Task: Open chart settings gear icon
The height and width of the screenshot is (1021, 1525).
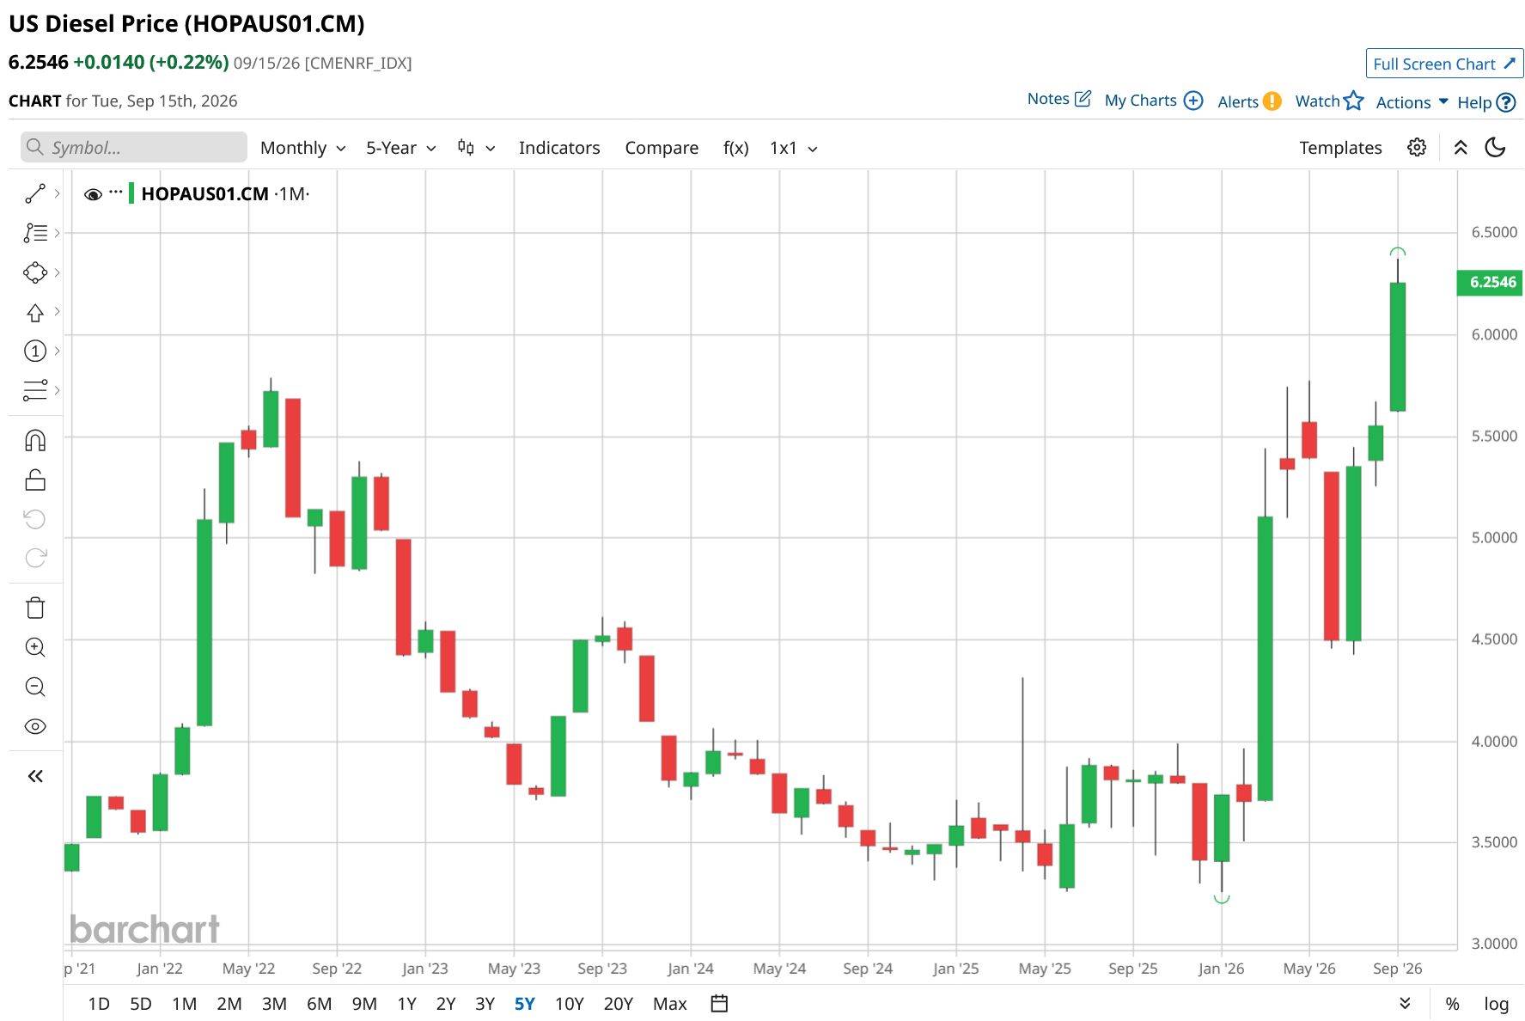Action: click(x=1417, y=148)
